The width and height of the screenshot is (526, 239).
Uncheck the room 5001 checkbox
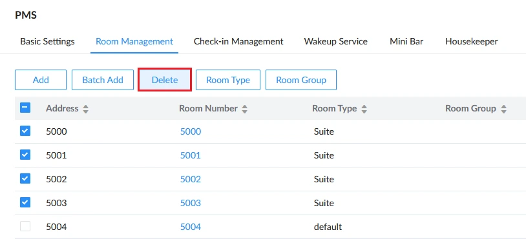click(25, 155)
